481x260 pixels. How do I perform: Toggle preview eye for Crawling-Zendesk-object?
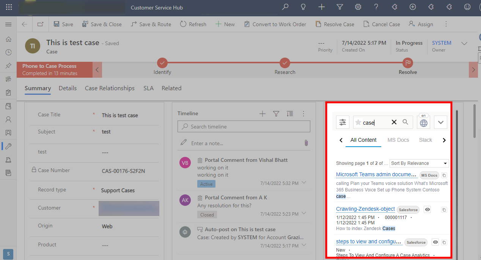coord(428,210)
